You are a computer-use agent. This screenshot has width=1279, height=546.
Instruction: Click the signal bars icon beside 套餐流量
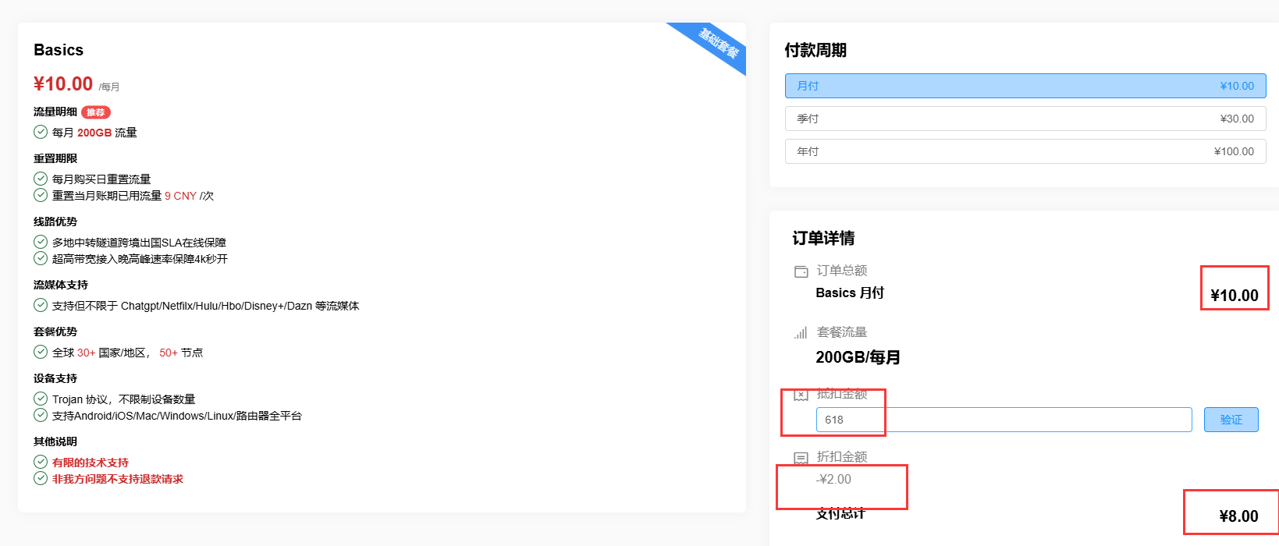[801, 333]
